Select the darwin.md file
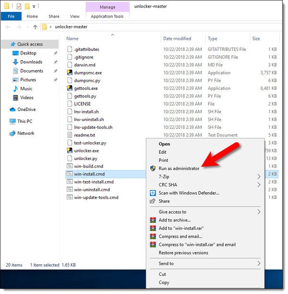The width and height of the screenshot is (288, 294). tap(84, 65)
